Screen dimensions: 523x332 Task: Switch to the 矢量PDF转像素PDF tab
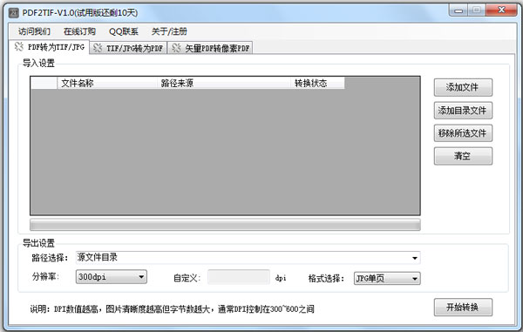point(210,48)
